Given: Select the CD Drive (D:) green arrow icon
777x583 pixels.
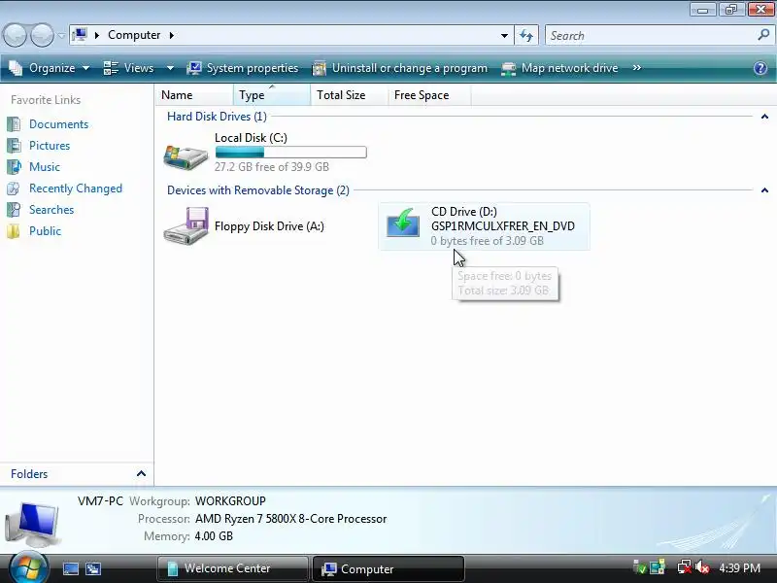Looking at the screenshot, I should coord(403,223).
